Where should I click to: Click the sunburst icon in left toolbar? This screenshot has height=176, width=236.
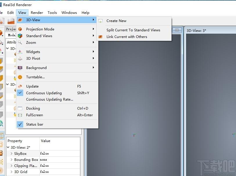pyautogui.click(x=1, y=171)
